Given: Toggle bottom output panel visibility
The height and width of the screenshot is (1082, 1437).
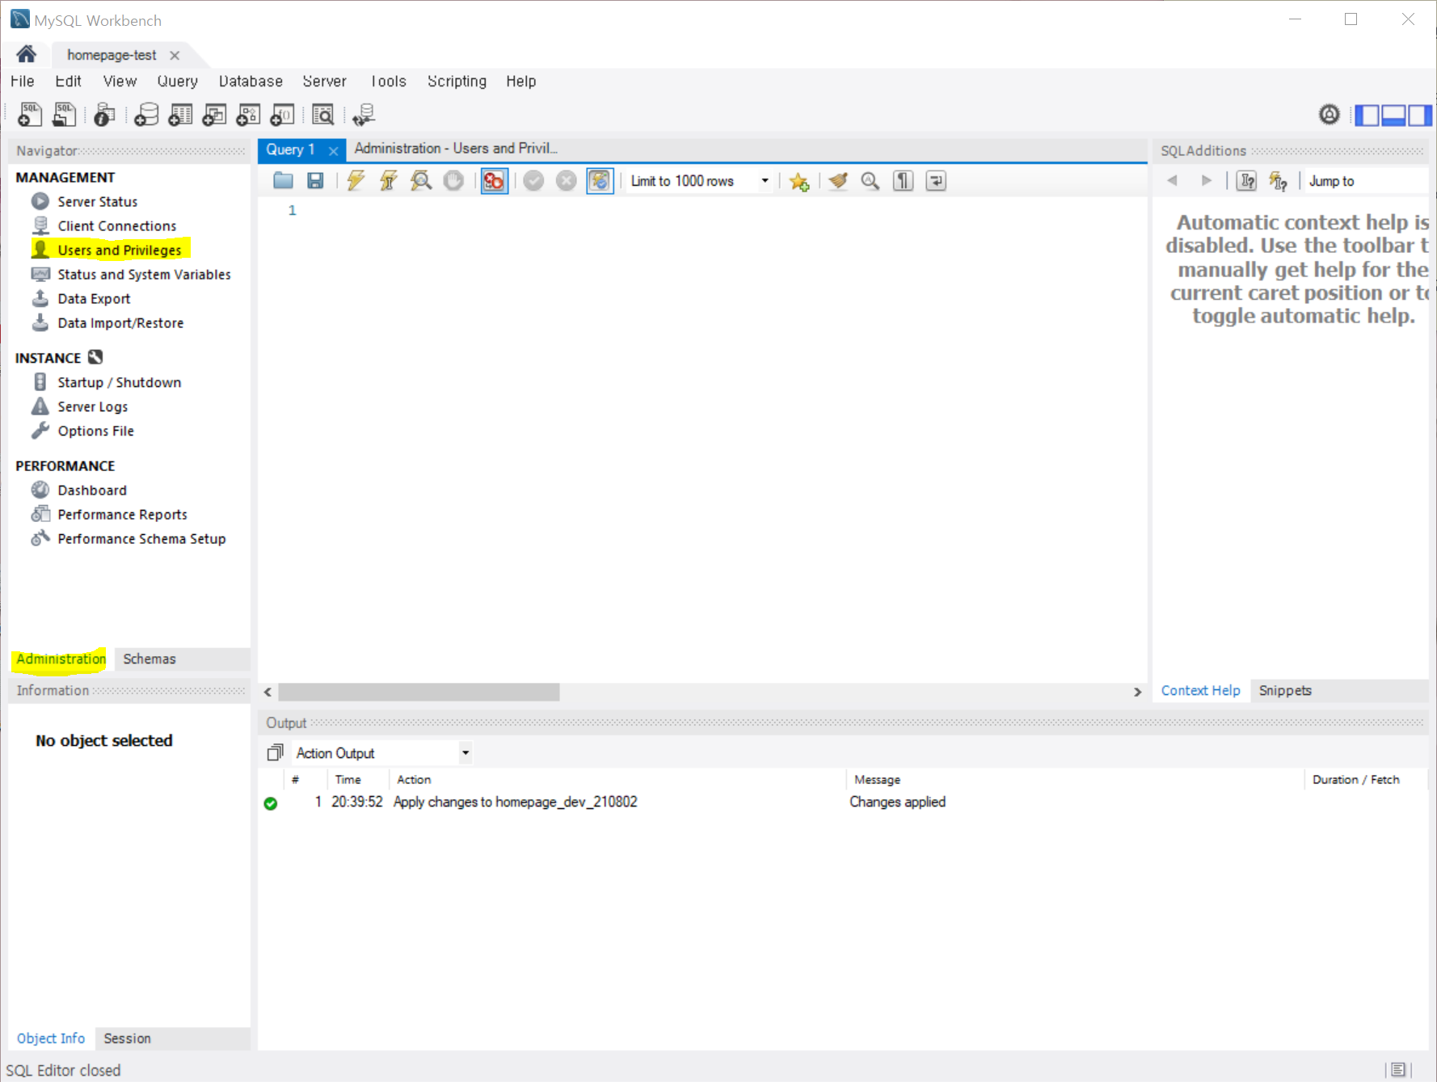Looking at the screenshot, I should 1393,115.
